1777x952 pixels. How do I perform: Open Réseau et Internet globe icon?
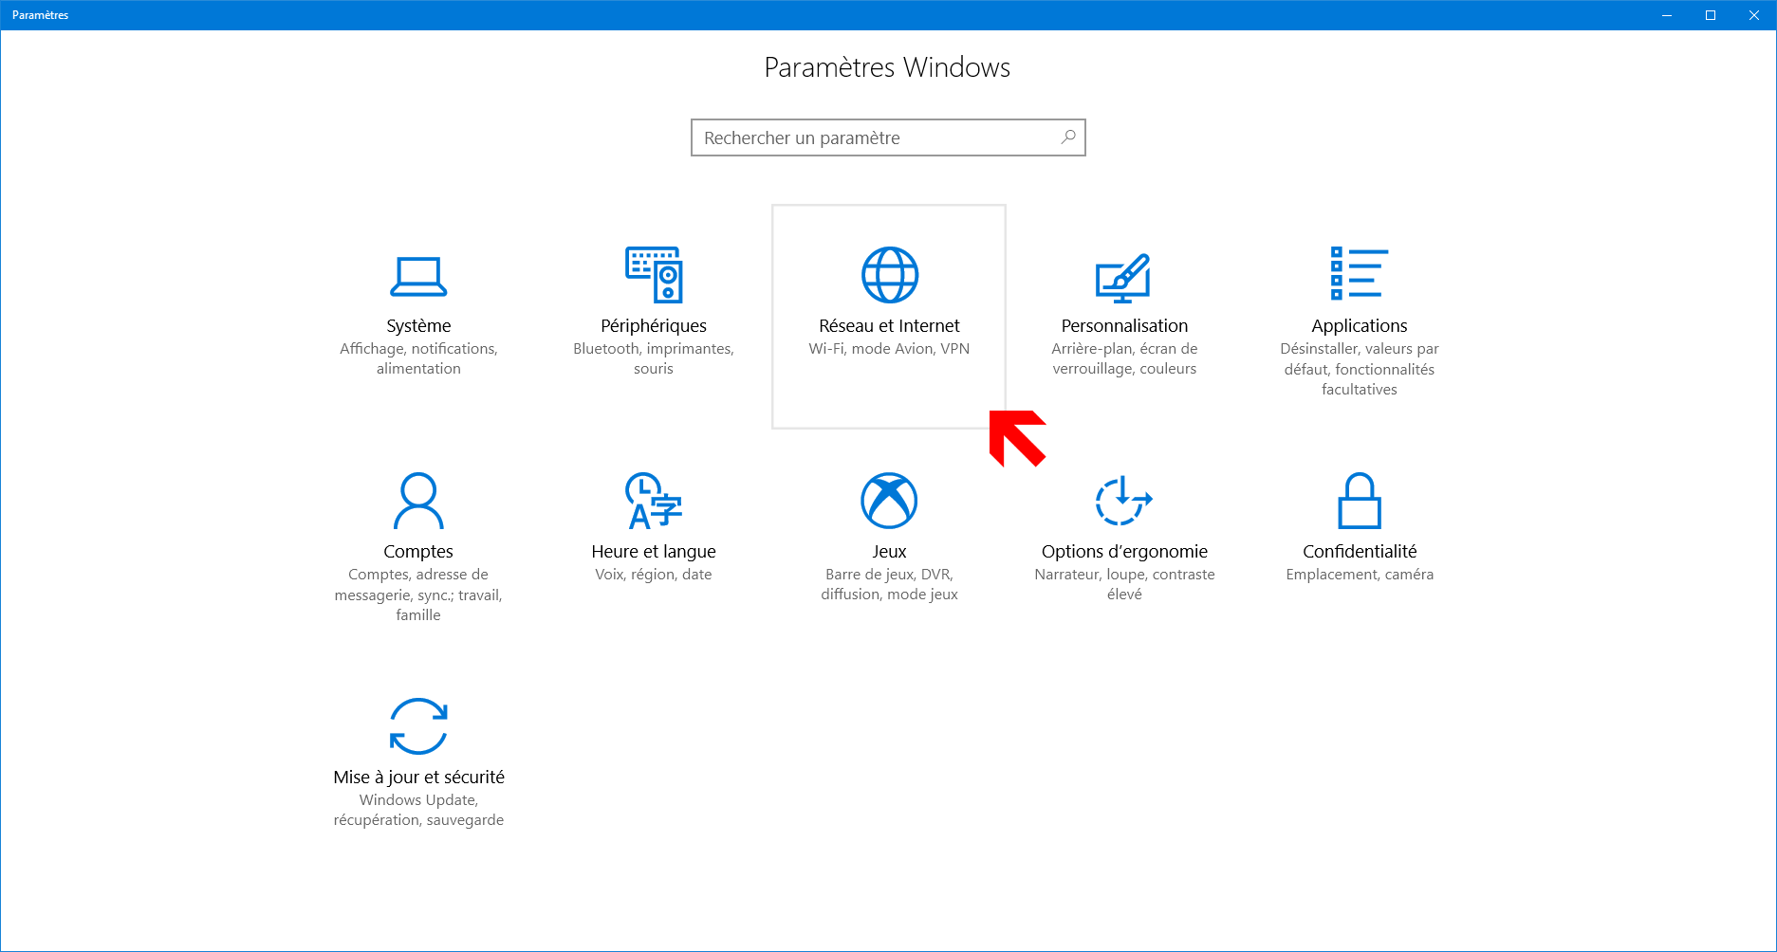pos(889,275)
